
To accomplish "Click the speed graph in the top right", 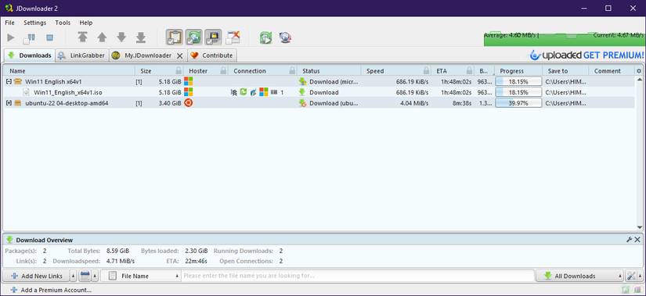I will (x=565, y=38).
